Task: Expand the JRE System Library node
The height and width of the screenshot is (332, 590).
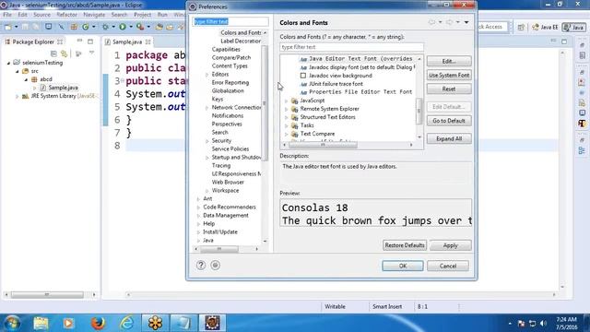Action: (17, 96)
